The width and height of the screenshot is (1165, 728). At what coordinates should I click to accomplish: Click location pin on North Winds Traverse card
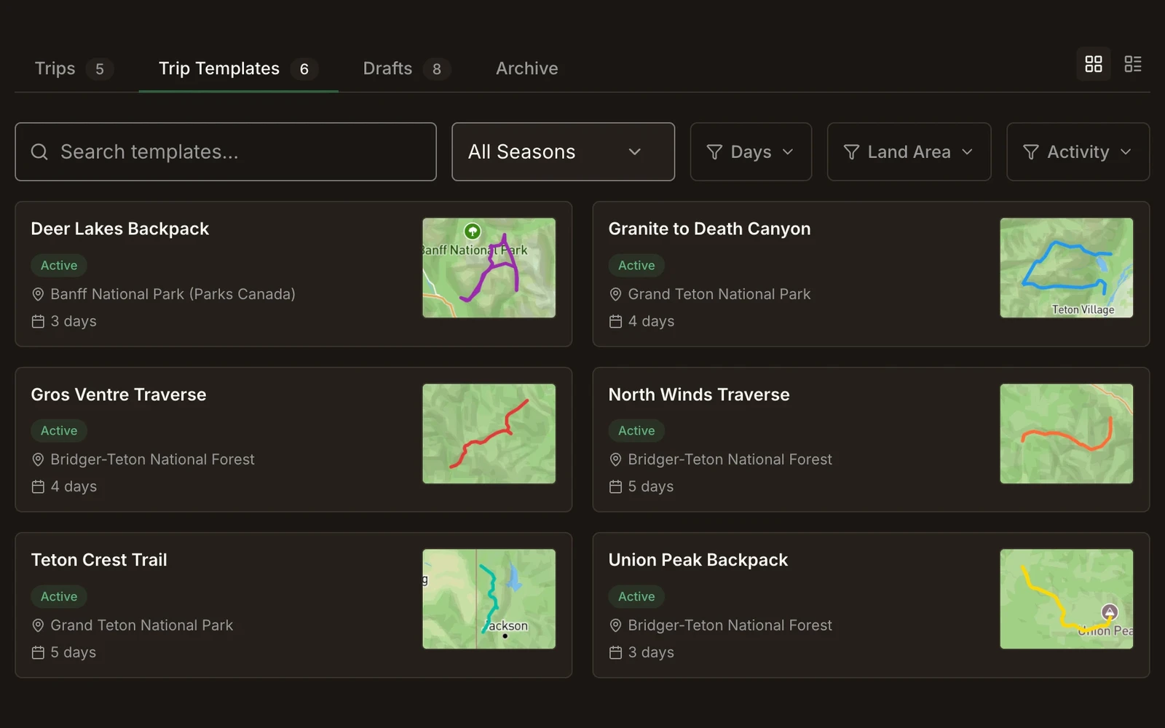615,459
